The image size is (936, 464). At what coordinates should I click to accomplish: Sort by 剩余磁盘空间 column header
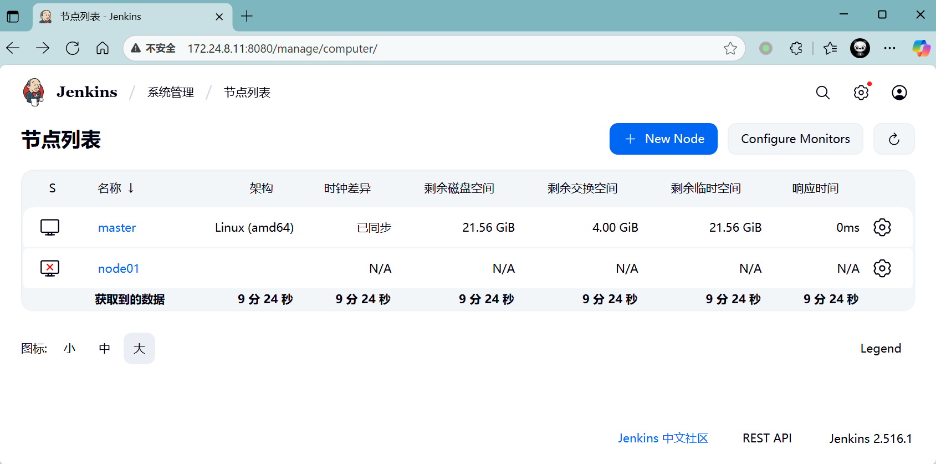pos(459,188)
